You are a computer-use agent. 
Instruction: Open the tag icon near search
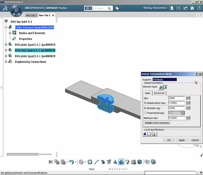pos(117,8)
